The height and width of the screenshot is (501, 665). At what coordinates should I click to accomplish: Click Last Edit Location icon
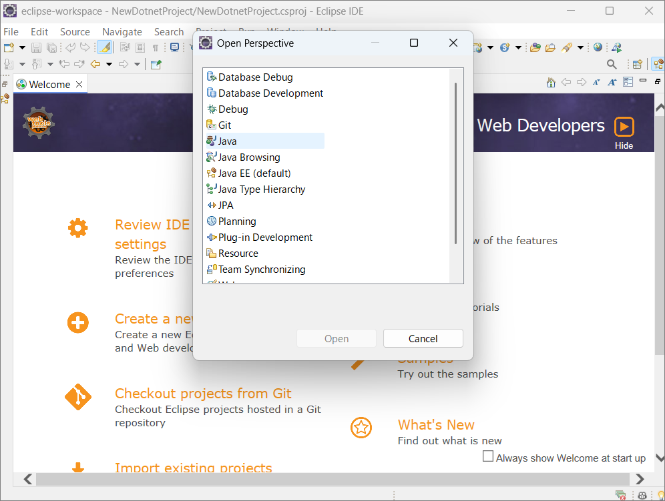click(x=64, y=65)
